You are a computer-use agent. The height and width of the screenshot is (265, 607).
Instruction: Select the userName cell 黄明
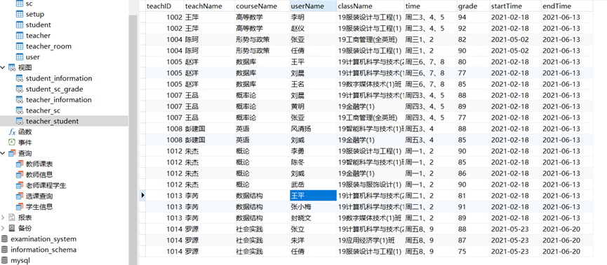point(313,106)
